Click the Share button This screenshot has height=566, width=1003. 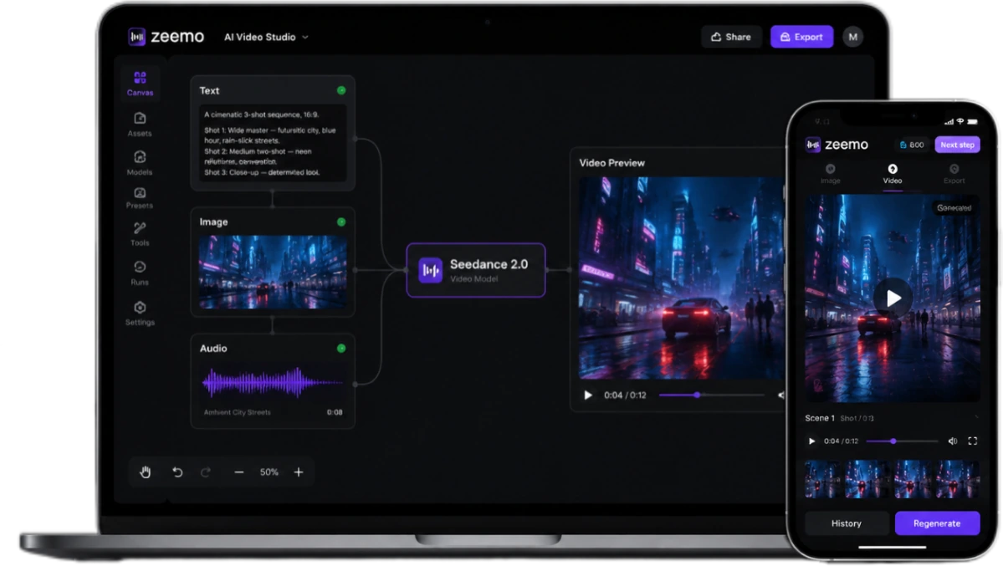(x=731, y=37)
